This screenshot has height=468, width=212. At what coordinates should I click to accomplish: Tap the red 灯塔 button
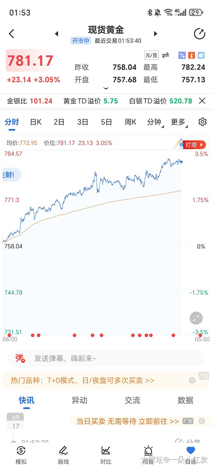[194, 145]
